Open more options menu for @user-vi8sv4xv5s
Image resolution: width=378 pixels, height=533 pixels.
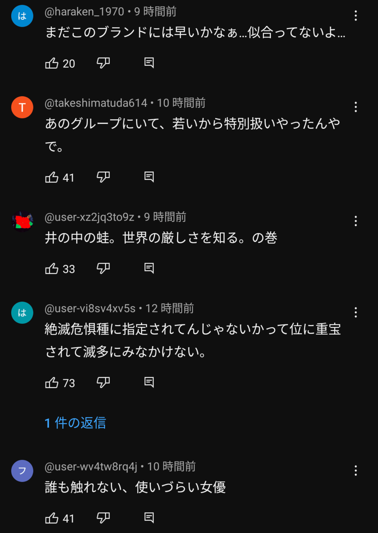click(x=355, y=313)
